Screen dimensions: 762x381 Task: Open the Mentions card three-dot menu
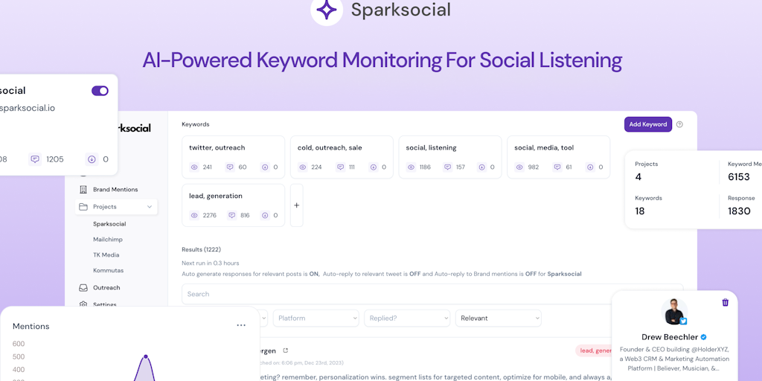tap(241, 325)
